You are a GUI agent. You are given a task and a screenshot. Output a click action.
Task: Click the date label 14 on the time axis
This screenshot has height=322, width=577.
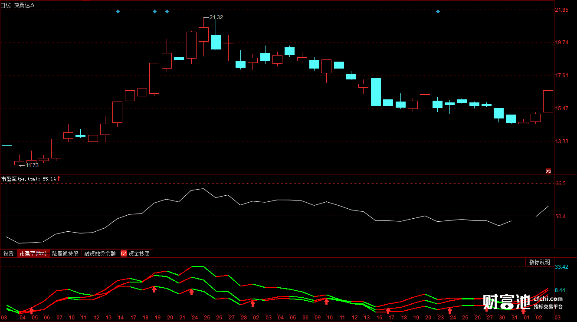pos(121,318)
